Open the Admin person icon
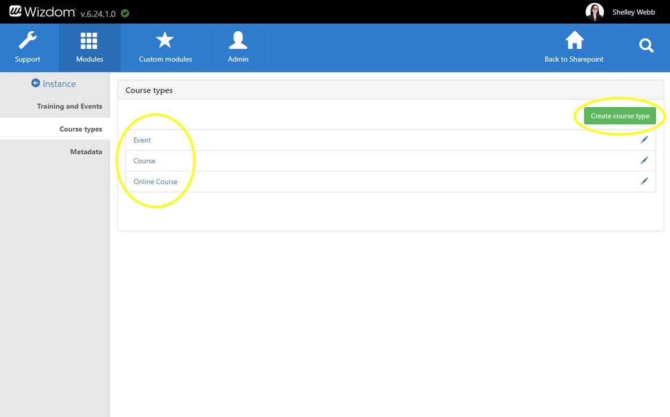Image resolution: width=670 pixels, height=417 pixels. click(x=238, y=41)
